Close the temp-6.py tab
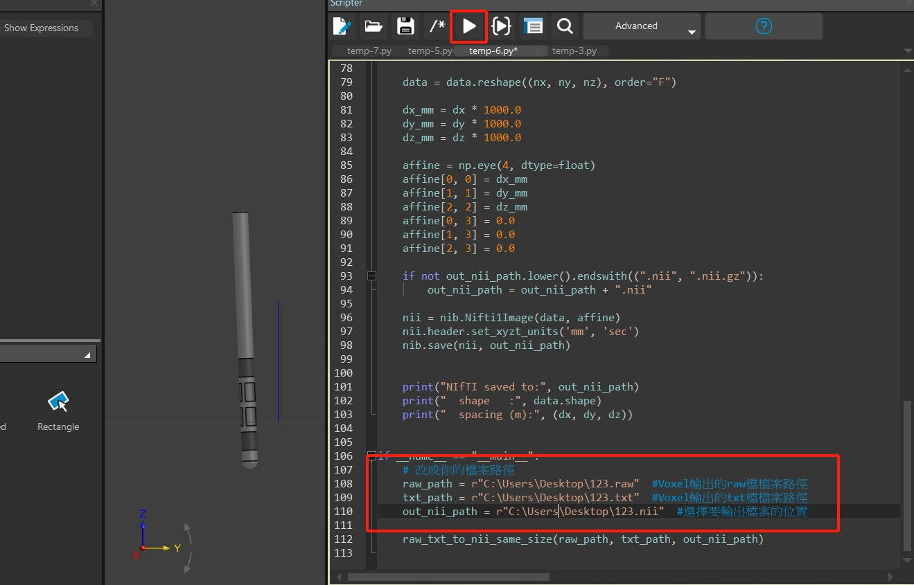Image resolution: width=914 pixels, height=585 pixels. [x=538, y=51]
